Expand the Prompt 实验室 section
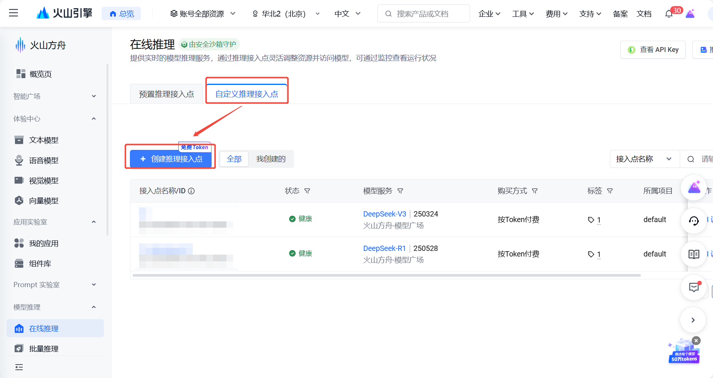The width and height of the screenshot is (713, 378). [55, 285]
